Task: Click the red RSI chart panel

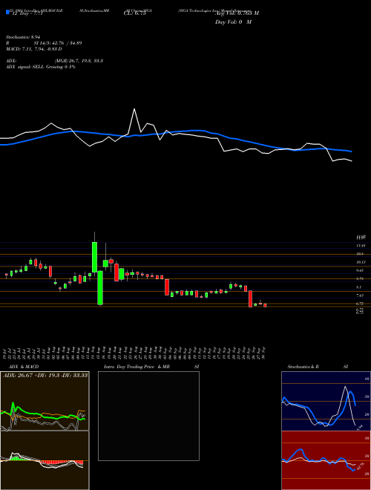Action: [326, 460]
